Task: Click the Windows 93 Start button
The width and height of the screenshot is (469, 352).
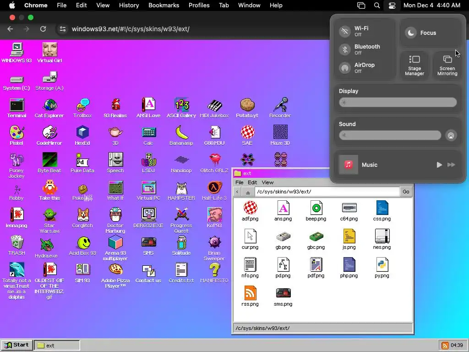Action: 17,345
